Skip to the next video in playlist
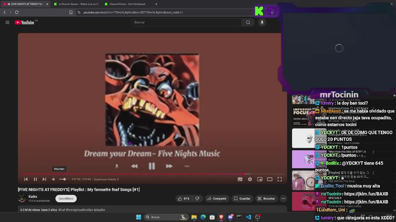This screenshot has height=222, width=396. [44, 179]
